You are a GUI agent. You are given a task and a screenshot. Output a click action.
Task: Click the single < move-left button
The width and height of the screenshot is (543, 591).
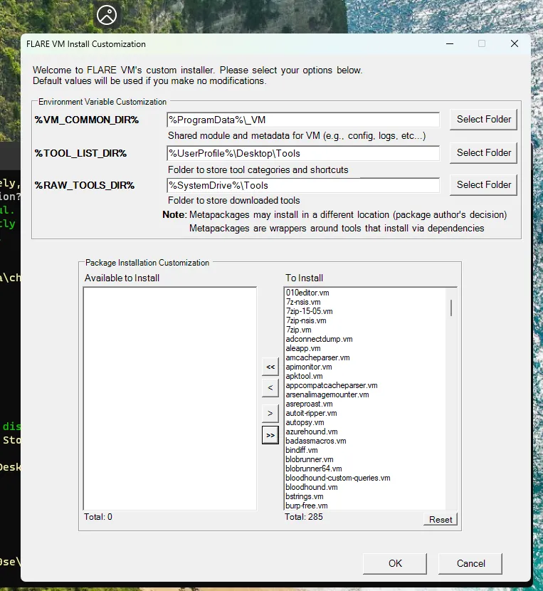pos(270,388)
